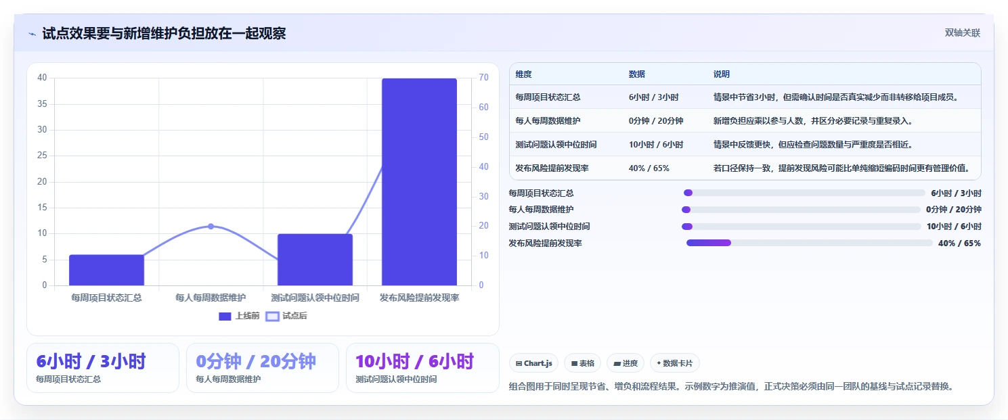Click the note starting 情景中反馈更快
The image size is (1008, 420).
[x=813, y=145]
